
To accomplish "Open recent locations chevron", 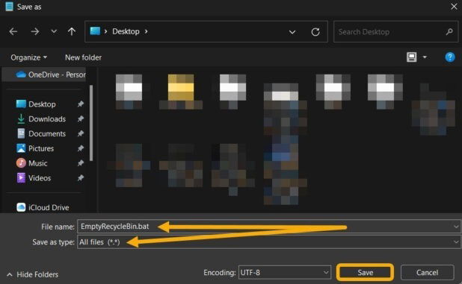I will coord(54,31).
